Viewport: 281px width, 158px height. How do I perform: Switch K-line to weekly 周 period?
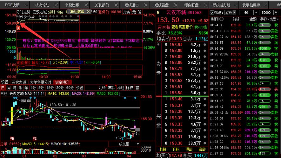tap(9, 88)
